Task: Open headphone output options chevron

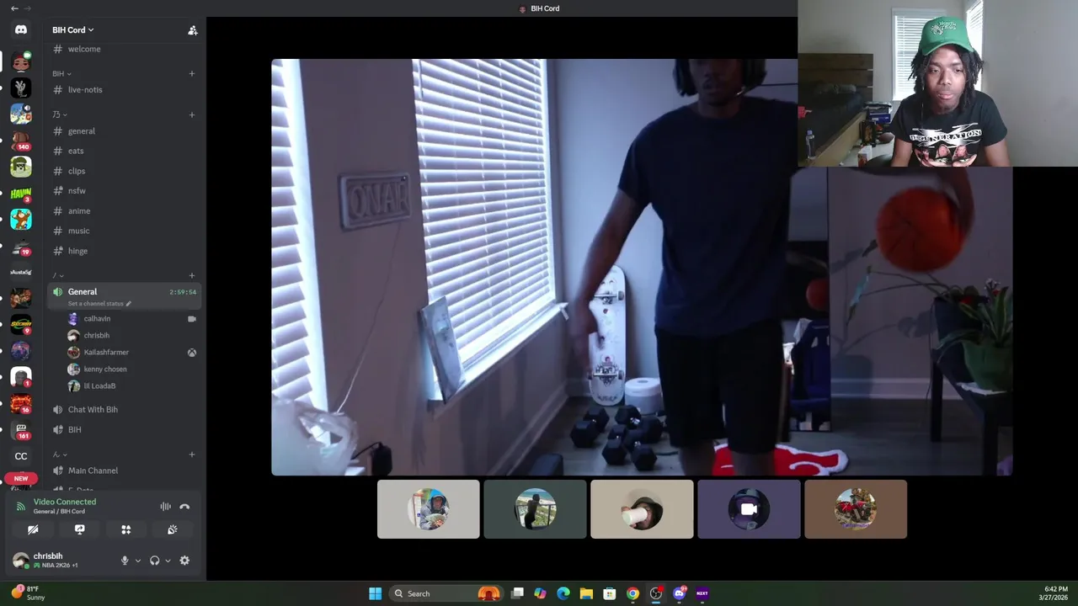Action: coord(167,561)
